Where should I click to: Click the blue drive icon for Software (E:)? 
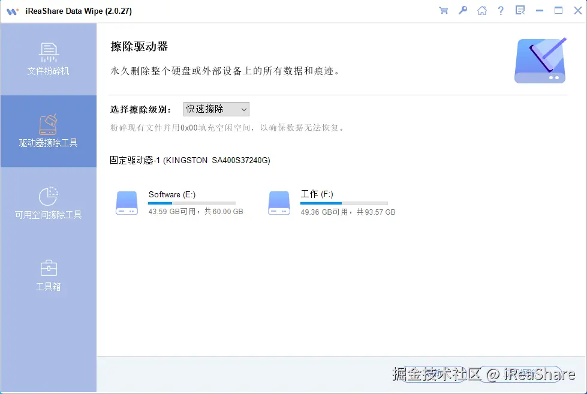click(x=127, y=202)
